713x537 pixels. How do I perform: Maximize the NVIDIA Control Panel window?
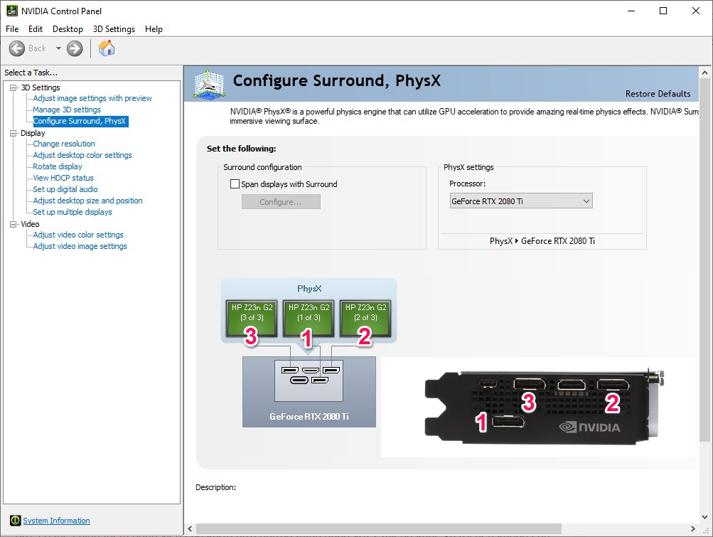tap(663, 11)
